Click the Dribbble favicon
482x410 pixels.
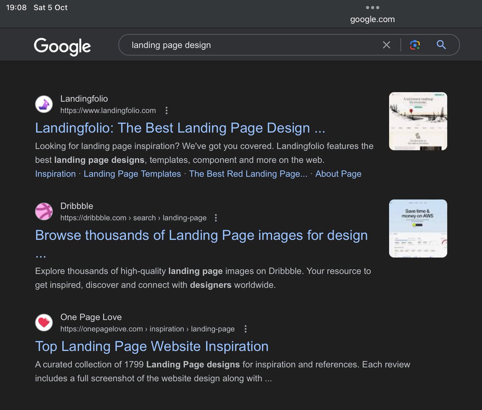(x=44, y=211)
